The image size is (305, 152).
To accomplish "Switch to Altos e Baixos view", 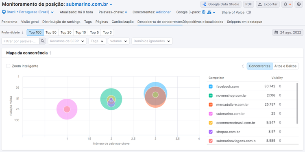I will tap(285, 66).
